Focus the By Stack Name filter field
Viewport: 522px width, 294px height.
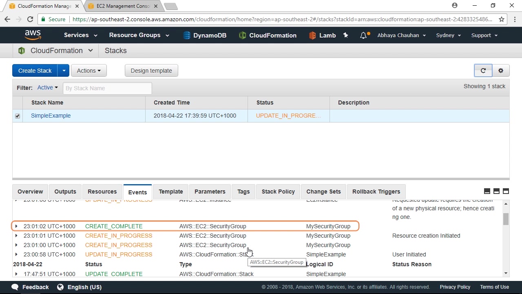107,88
